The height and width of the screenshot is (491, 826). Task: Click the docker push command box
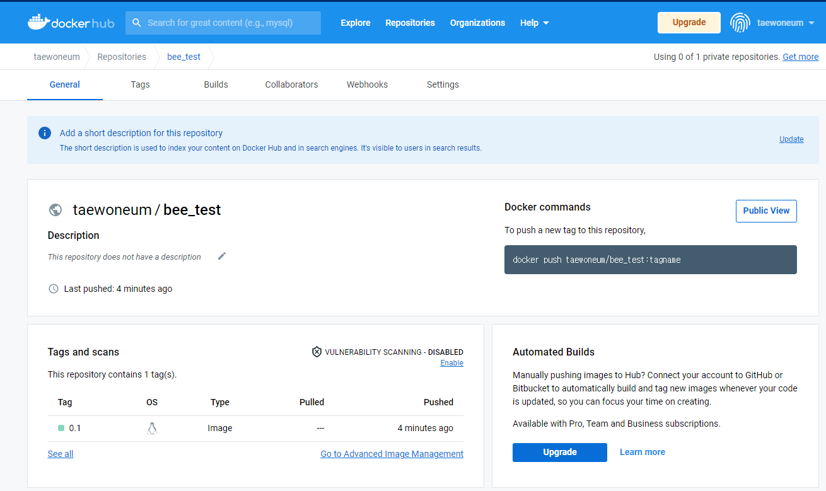click(x=650, y=260)
